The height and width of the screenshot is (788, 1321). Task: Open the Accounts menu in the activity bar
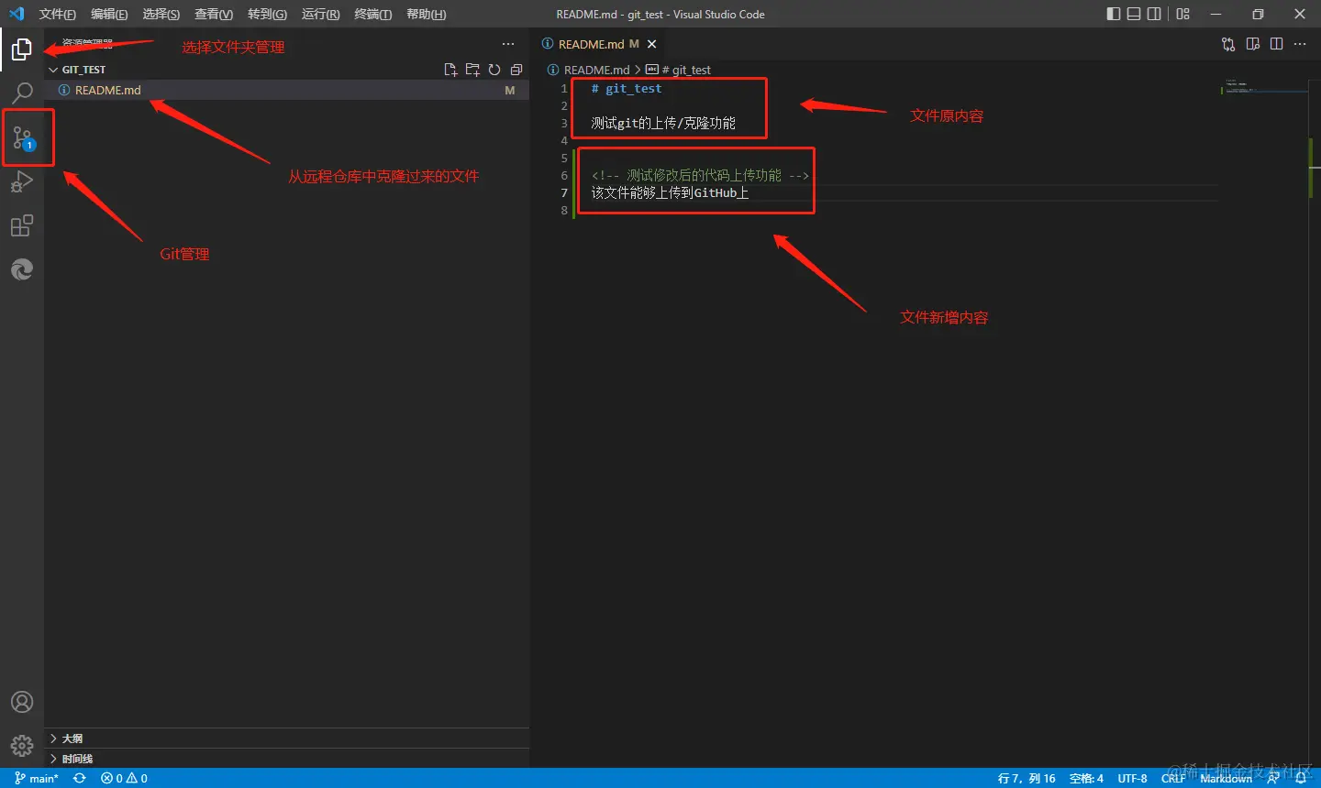click(x=22, y=702)
